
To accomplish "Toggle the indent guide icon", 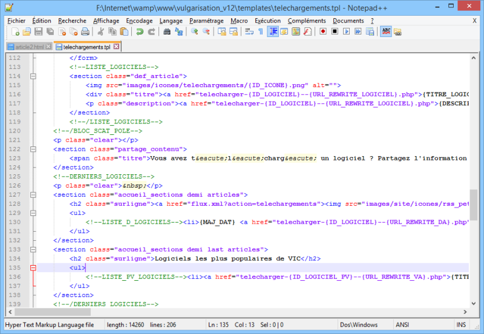I will [273, 31].
